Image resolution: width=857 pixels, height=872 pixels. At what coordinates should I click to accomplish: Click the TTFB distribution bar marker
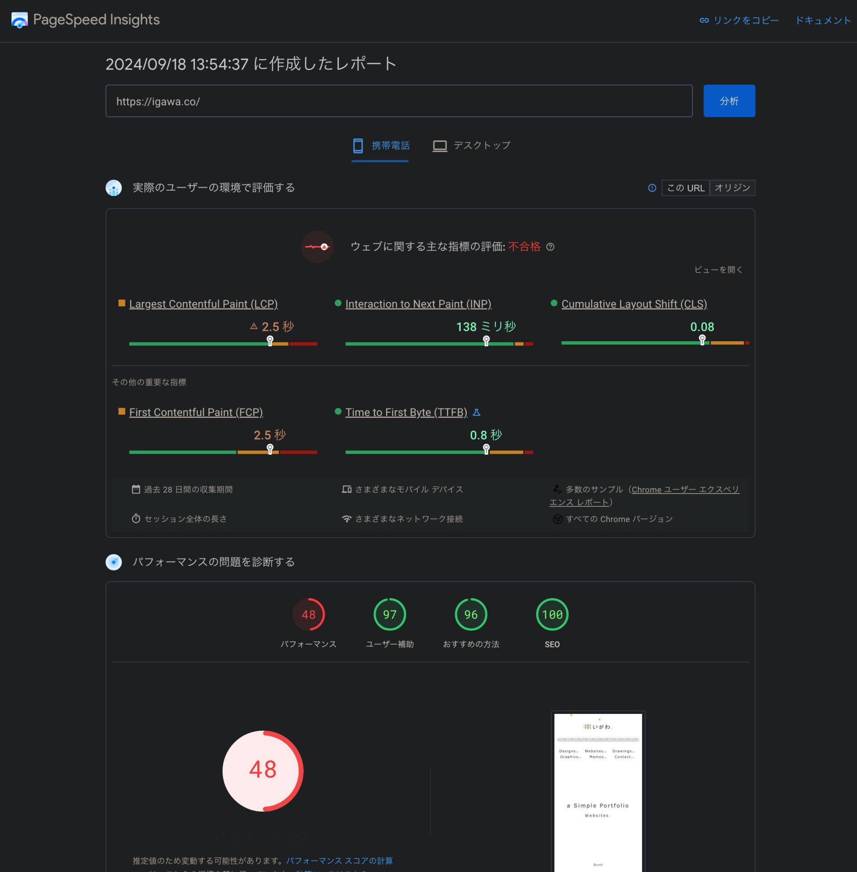click(486, 449)
